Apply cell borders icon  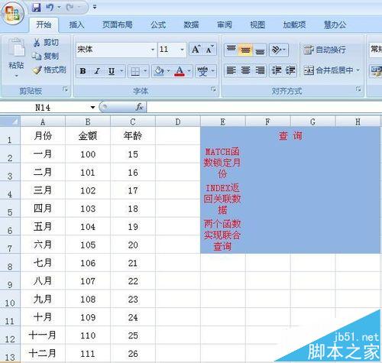135,71
